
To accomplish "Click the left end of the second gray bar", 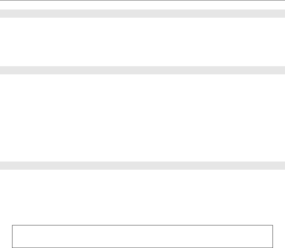I will [3, 70].
